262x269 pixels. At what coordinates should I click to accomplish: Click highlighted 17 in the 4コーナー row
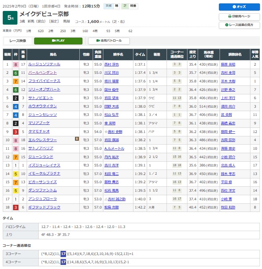63,262
